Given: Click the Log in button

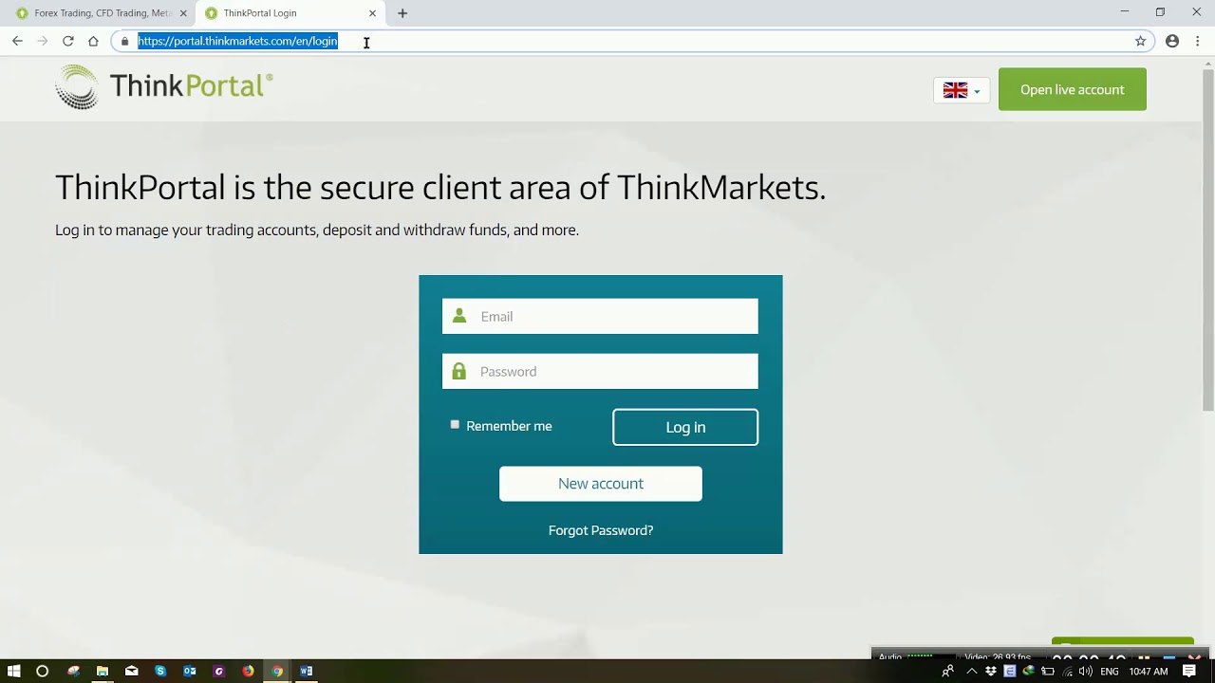Looking at the screenshot, I should [685, 427].
